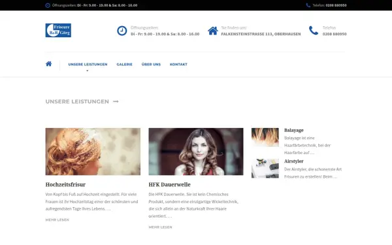The height and width of the screenshot is (245, 392).
Task: Click Mehr lesen under Hochzeitsfrisur
Action: pyautogui.click(x=57, y=220)
